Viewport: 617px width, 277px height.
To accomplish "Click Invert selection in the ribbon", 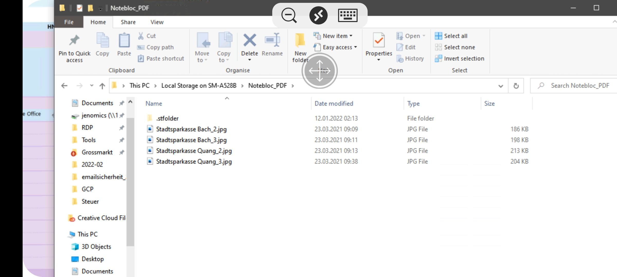I will pyautogui.click(x=459, y=58).
